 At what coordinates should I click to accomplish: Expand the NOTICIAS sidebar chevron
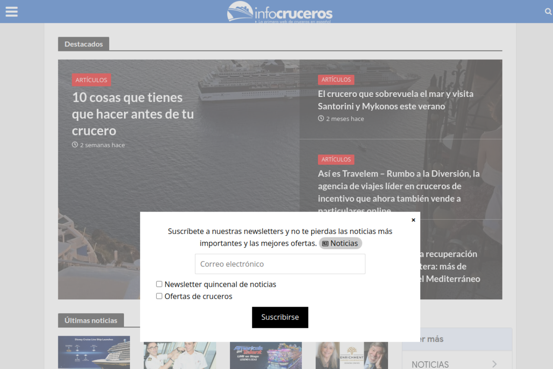pos(495,364)
